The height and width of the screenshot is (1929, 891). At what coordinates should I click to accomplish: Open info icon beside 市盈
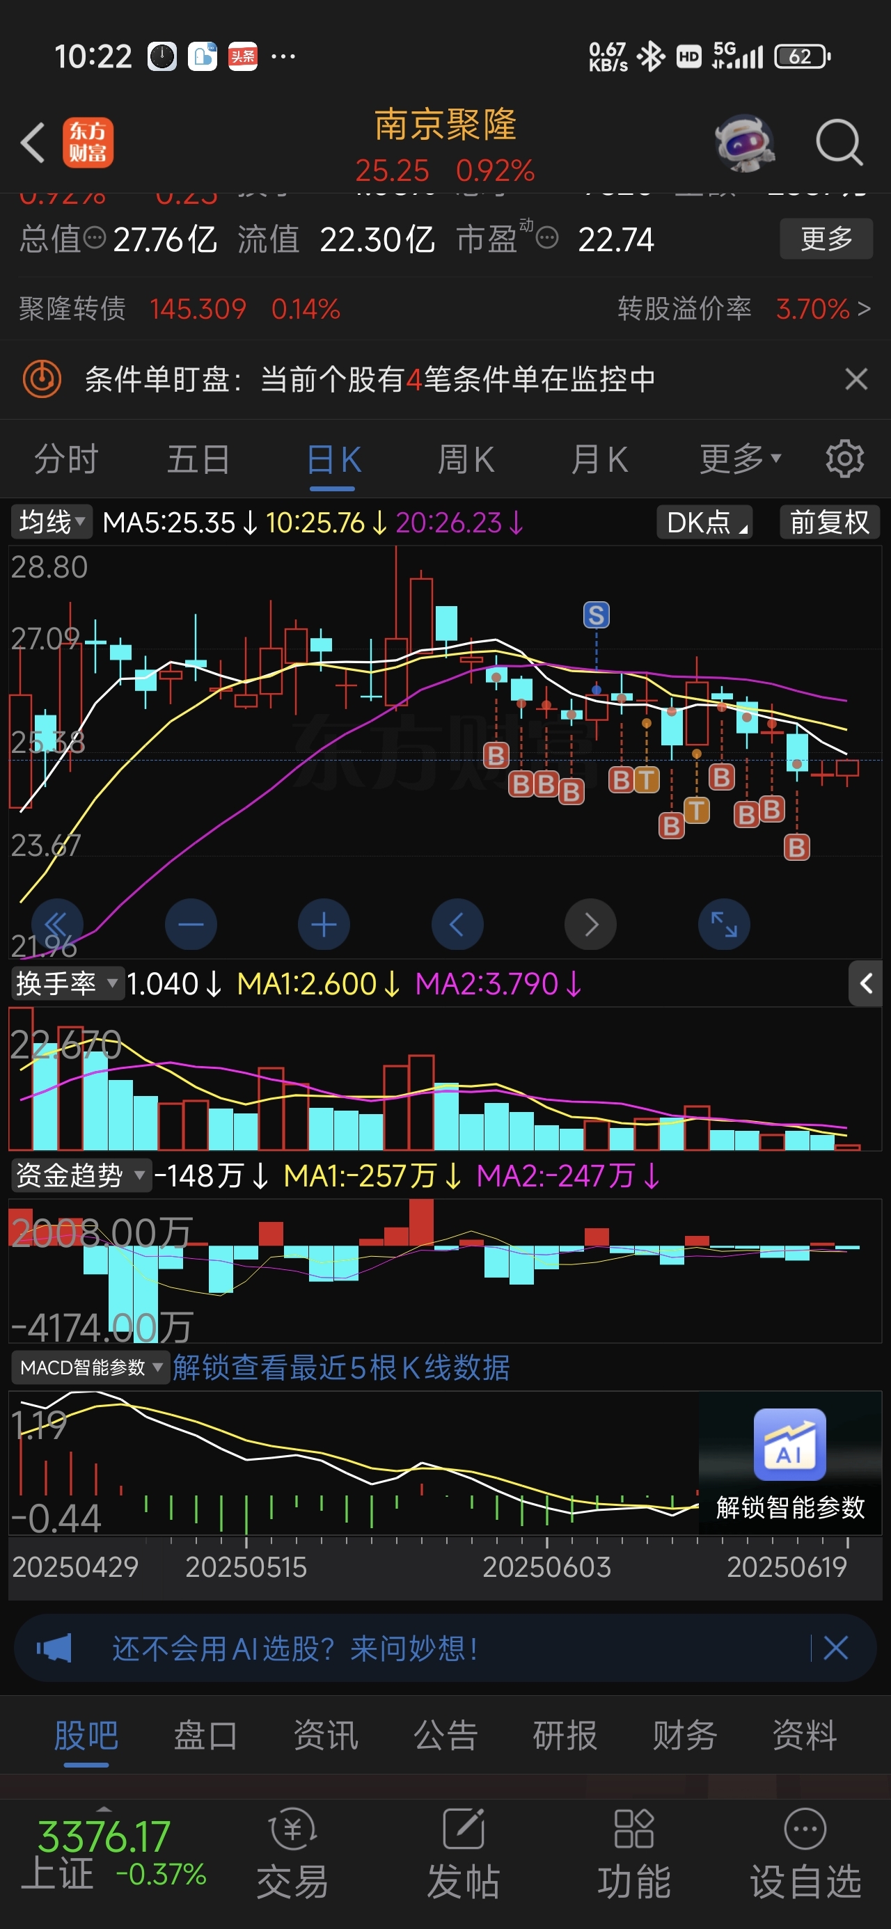(547, 239)
